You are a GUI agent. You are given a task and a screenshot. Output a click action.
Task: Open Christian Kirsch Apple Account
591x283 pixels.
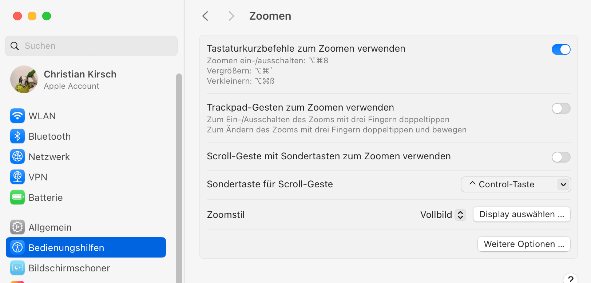[x=64, y=80]
